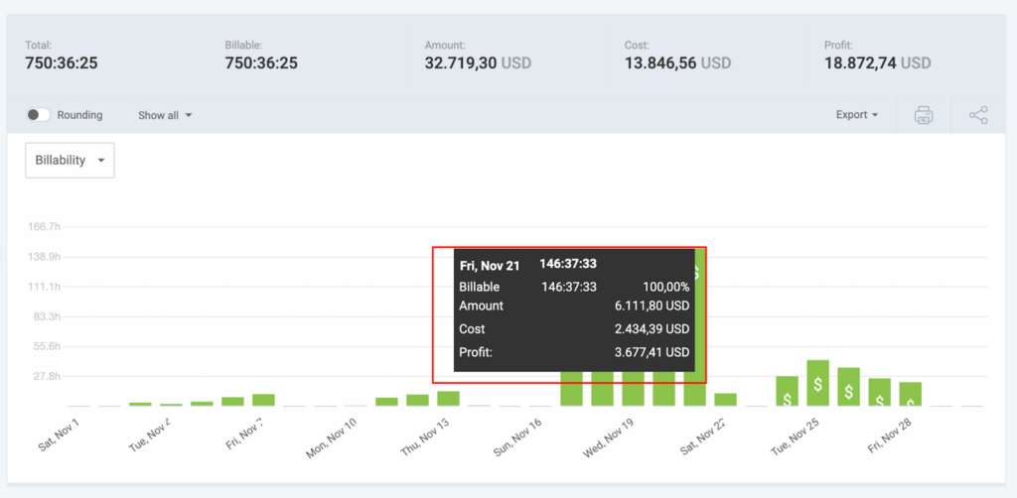Enable the Rounding toggle switch
Image resolution: width=1017 pixels, height=498 pixels.
[x=39, y=115]
